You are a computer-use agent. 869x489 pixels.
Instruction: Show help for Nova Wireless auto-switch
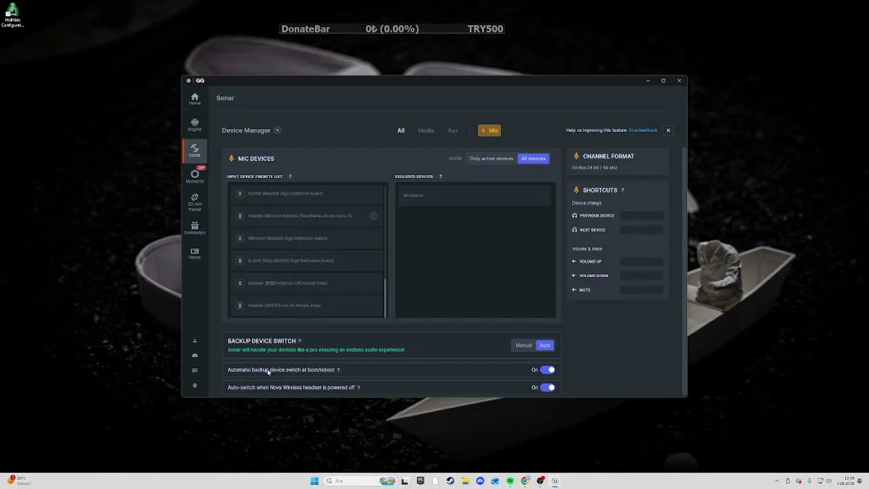tap(358, 388)
